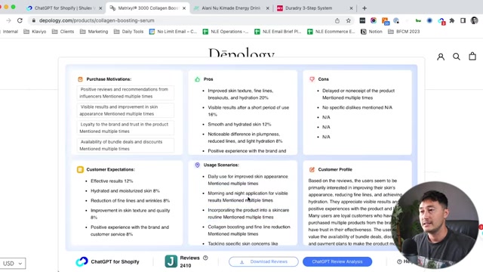Open the USD currency dropdown
The width and height of the screenshot is (483, 272).
point(12,264)
